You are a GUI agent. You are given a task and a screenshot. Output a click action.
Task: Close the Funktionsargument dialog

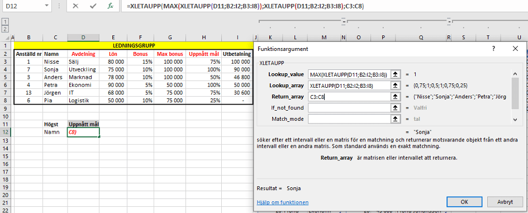(x=515, y=49)
